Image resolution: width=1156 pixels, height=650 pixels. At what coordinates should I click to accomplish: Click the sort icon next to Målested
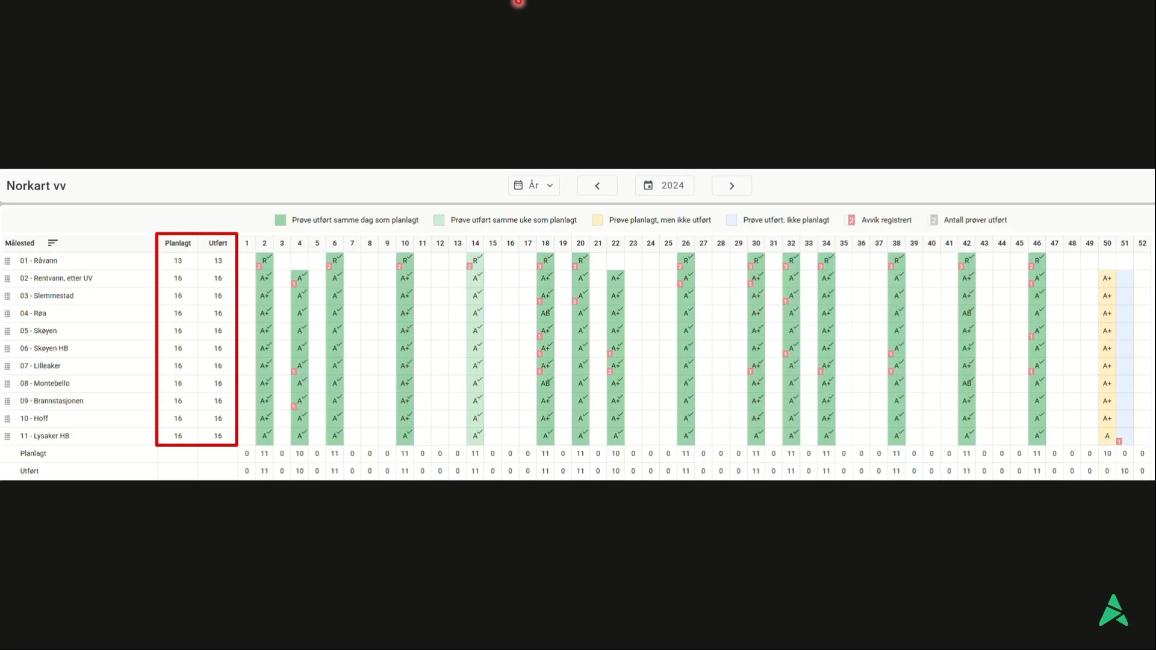tap(52, 243)
